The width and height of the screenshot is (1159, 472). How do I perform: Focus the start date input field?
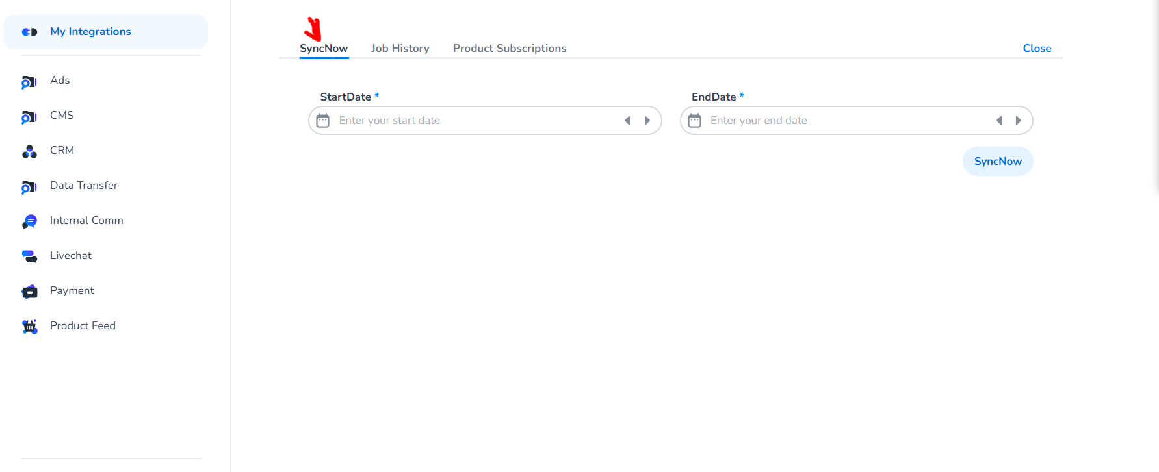[x=485, y=121]
